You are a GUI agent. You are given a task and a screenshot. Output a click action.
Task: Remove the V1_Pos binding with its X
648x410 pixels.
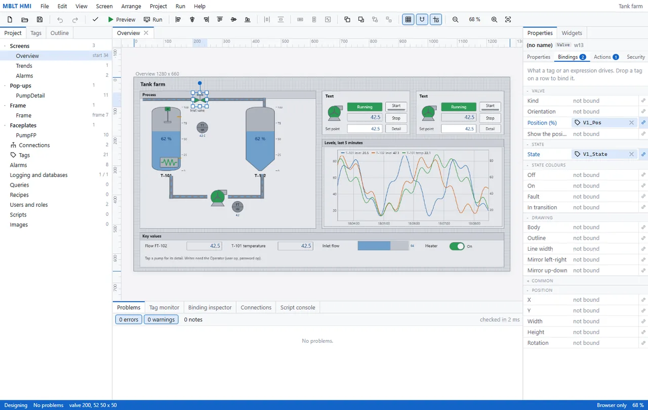[x=631, y=123]
